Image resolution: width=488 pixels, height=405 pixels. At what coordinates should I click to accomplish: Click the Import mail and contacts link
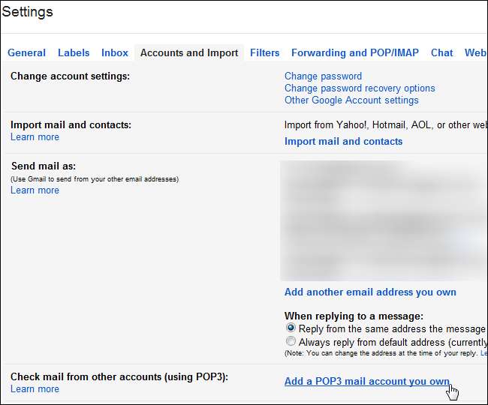point(343,141)
